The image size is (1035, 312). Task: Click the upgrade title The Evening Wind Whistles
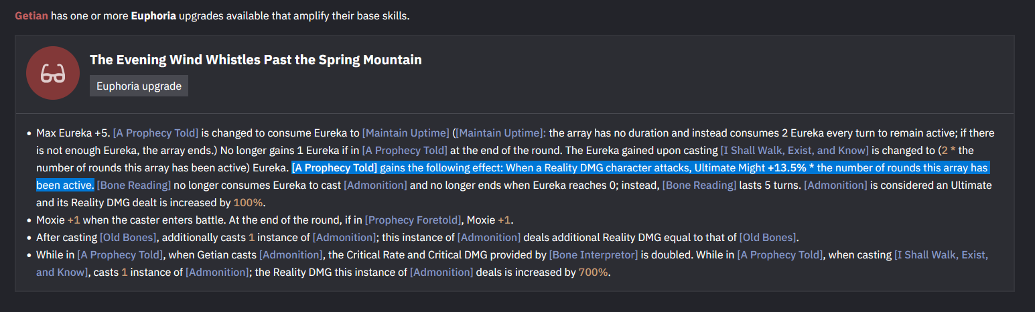click(x=256, y=60)
